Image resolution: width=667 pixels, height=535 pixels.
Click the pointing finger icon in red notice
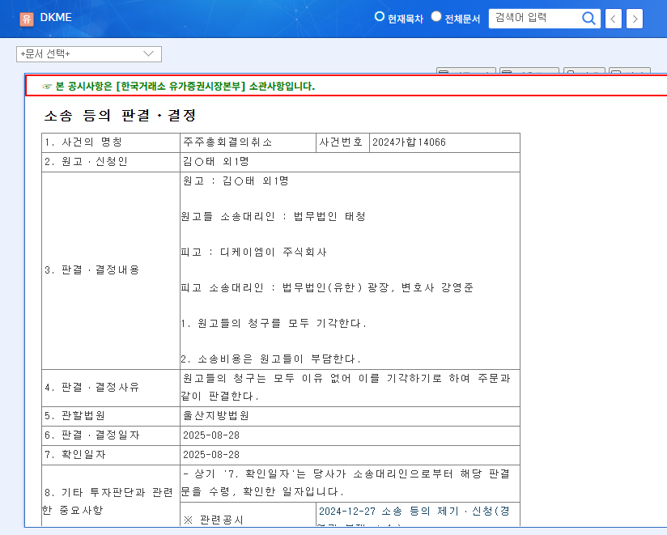46,87
